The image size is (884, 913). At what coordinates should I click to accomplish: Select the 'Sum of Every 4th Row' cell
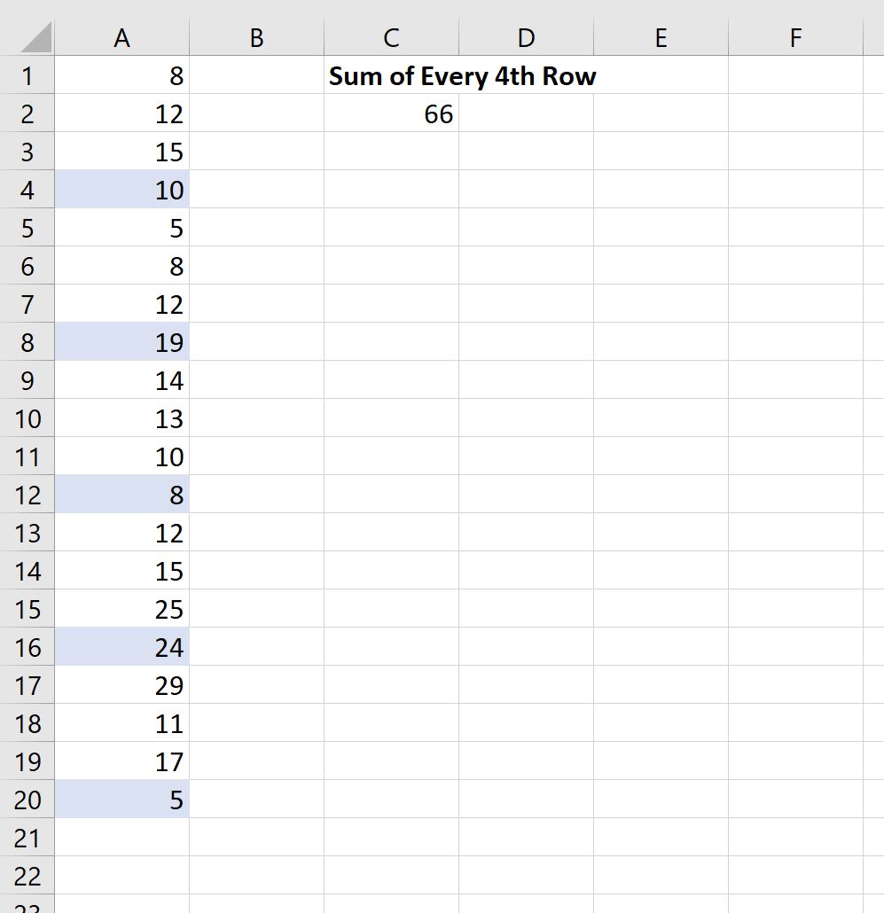pos(391,76)
